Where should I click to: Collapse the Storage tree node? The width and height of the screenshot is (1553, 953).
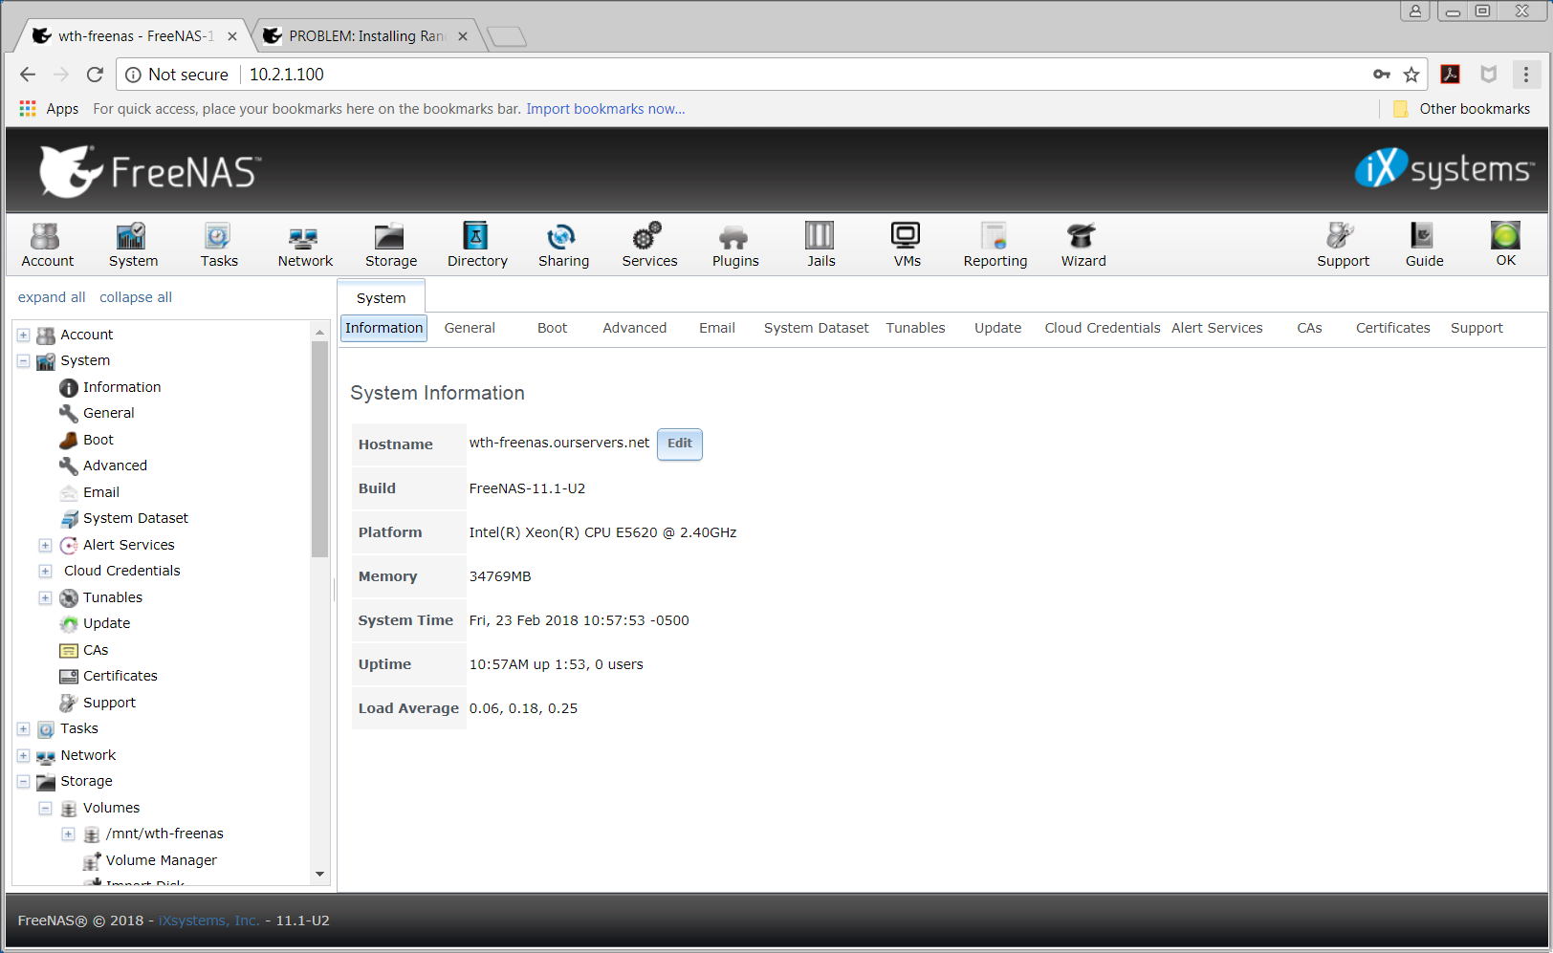(23, 782)
